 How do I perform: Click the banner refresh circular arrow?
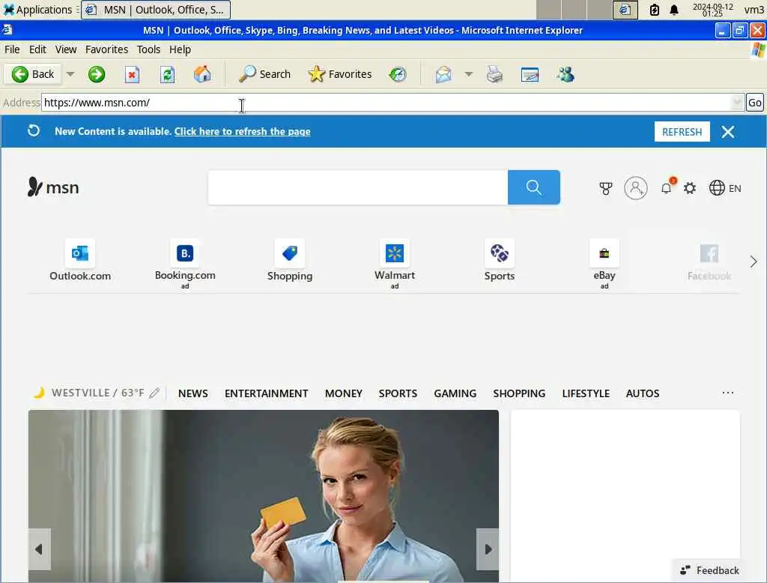[x=33, y=130]
